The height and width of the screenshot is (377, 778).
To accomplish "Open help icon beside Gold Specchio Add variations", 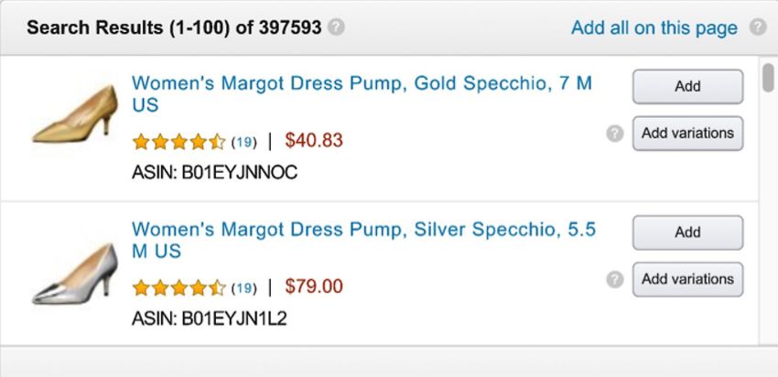I will pyautogui.click(x=615, y=134).
